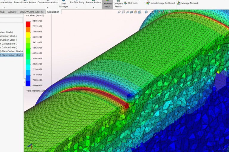This screenshot has height=152, width=229.
Task: Click the red color band of the legend
Action: coord(28,24)
